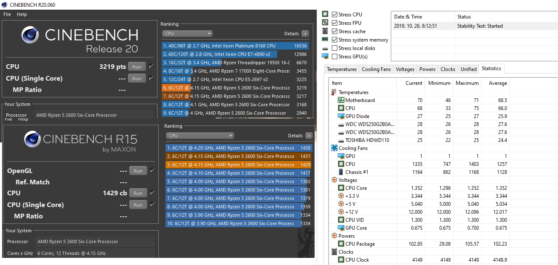
Task: Toggle the R20 CPU (Single Core) checkbox
Action: click(152, 78)
